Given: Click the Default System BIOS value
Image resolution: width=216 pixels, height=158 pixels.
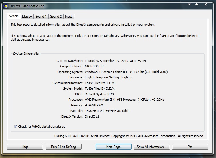Looking at the screenshot, I should pos(99,94).
